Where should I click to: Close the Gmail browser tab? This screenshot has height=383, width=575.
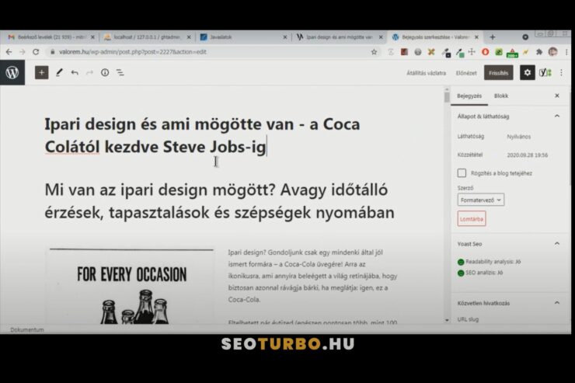click(x=92, y=37)
